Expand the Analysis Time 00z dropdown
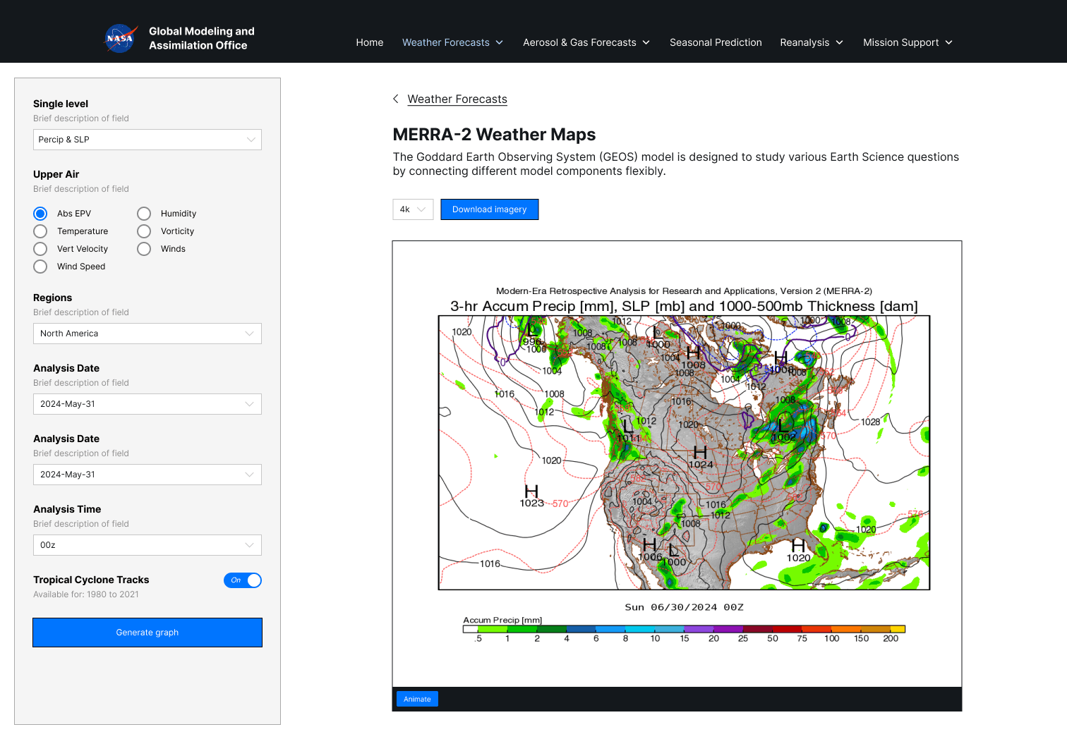 [x=147, y=545]
